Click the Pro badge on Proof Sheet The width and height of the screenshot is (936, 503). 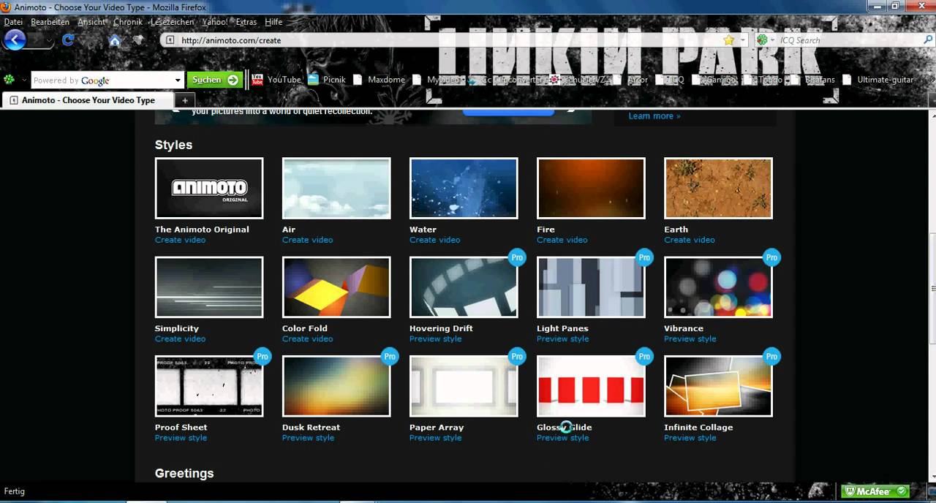coord(263,357)
